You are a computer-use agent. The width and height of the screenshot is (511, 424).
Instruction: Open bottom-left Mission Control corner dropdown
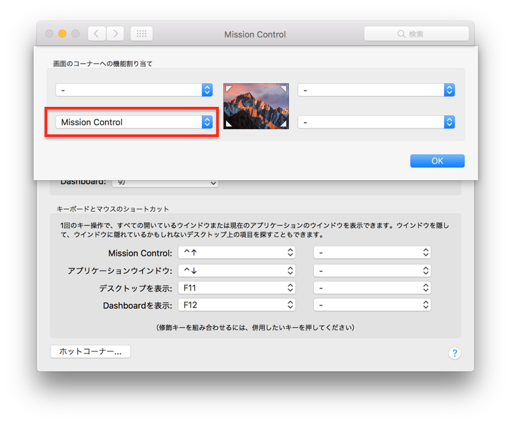[x=134, y=122]
